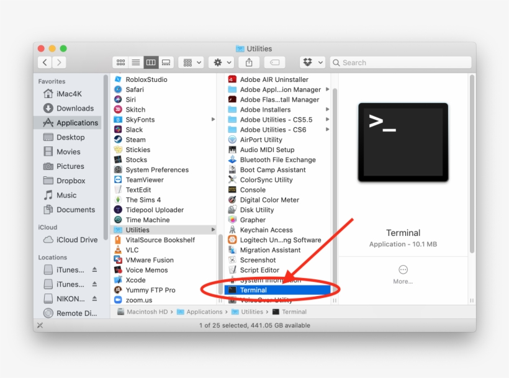
Task: Open Dropbox folder in sidebar
Action: coord(68,181)
